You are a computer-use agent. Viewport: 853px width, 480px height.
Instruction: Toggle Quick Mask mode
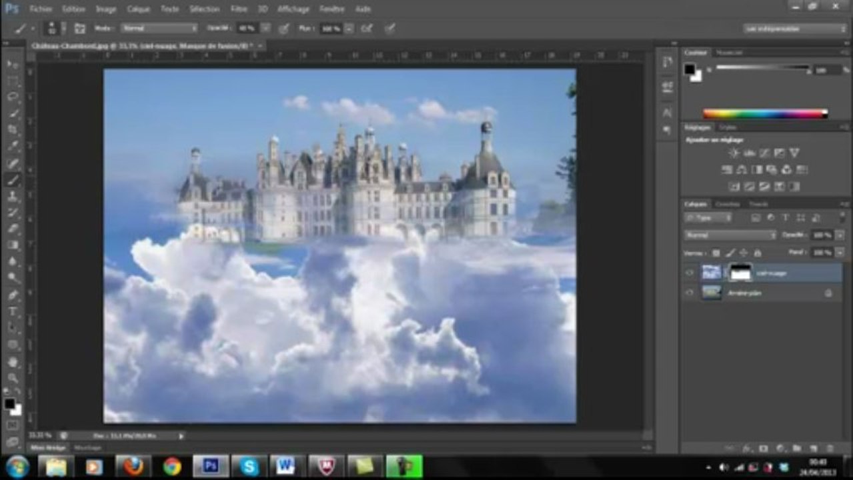(x=13, y=425)
